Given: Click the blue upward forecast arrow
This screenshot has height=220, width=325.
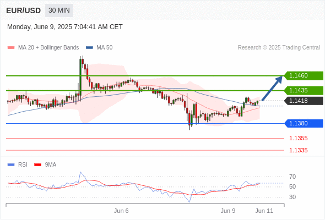Looking at the screenshot, I should 272,89.
